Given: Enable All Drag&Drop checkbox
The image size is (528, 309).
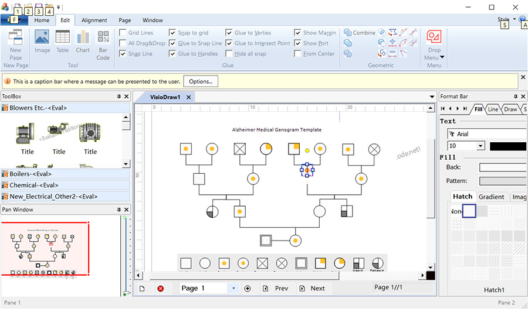Looking at the screenshot, I should [x=123, y=43].
